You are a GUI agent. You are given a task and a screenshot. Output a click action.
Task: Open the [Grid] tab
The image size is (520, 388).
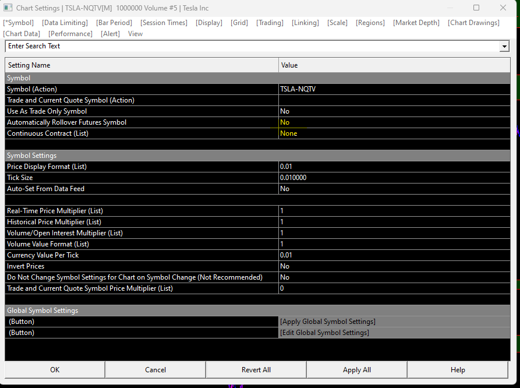(x=239, y=23)
